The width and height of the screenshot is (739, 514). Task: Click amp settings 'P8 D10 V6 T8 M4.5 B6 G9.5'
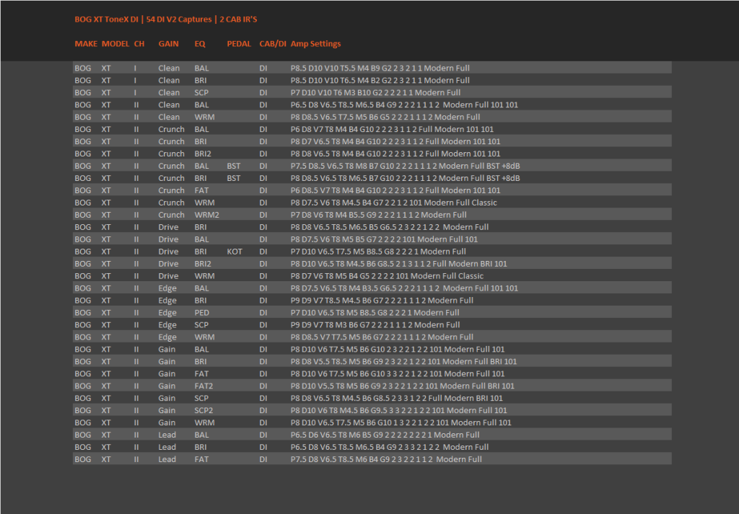point(339,411)
